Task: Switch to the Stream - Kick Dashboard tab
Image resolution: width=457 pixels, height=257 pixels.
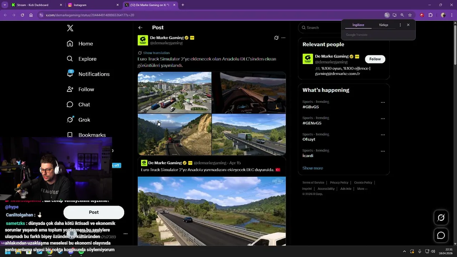Action: click(x=37, y=5)
